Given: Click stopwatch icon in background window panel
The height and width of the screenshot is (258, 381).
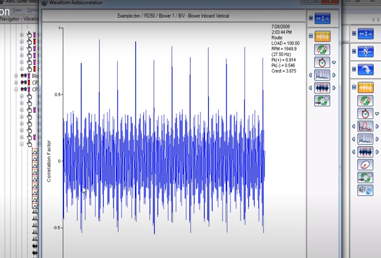Looking at the screenshot, I should point(365,113).
